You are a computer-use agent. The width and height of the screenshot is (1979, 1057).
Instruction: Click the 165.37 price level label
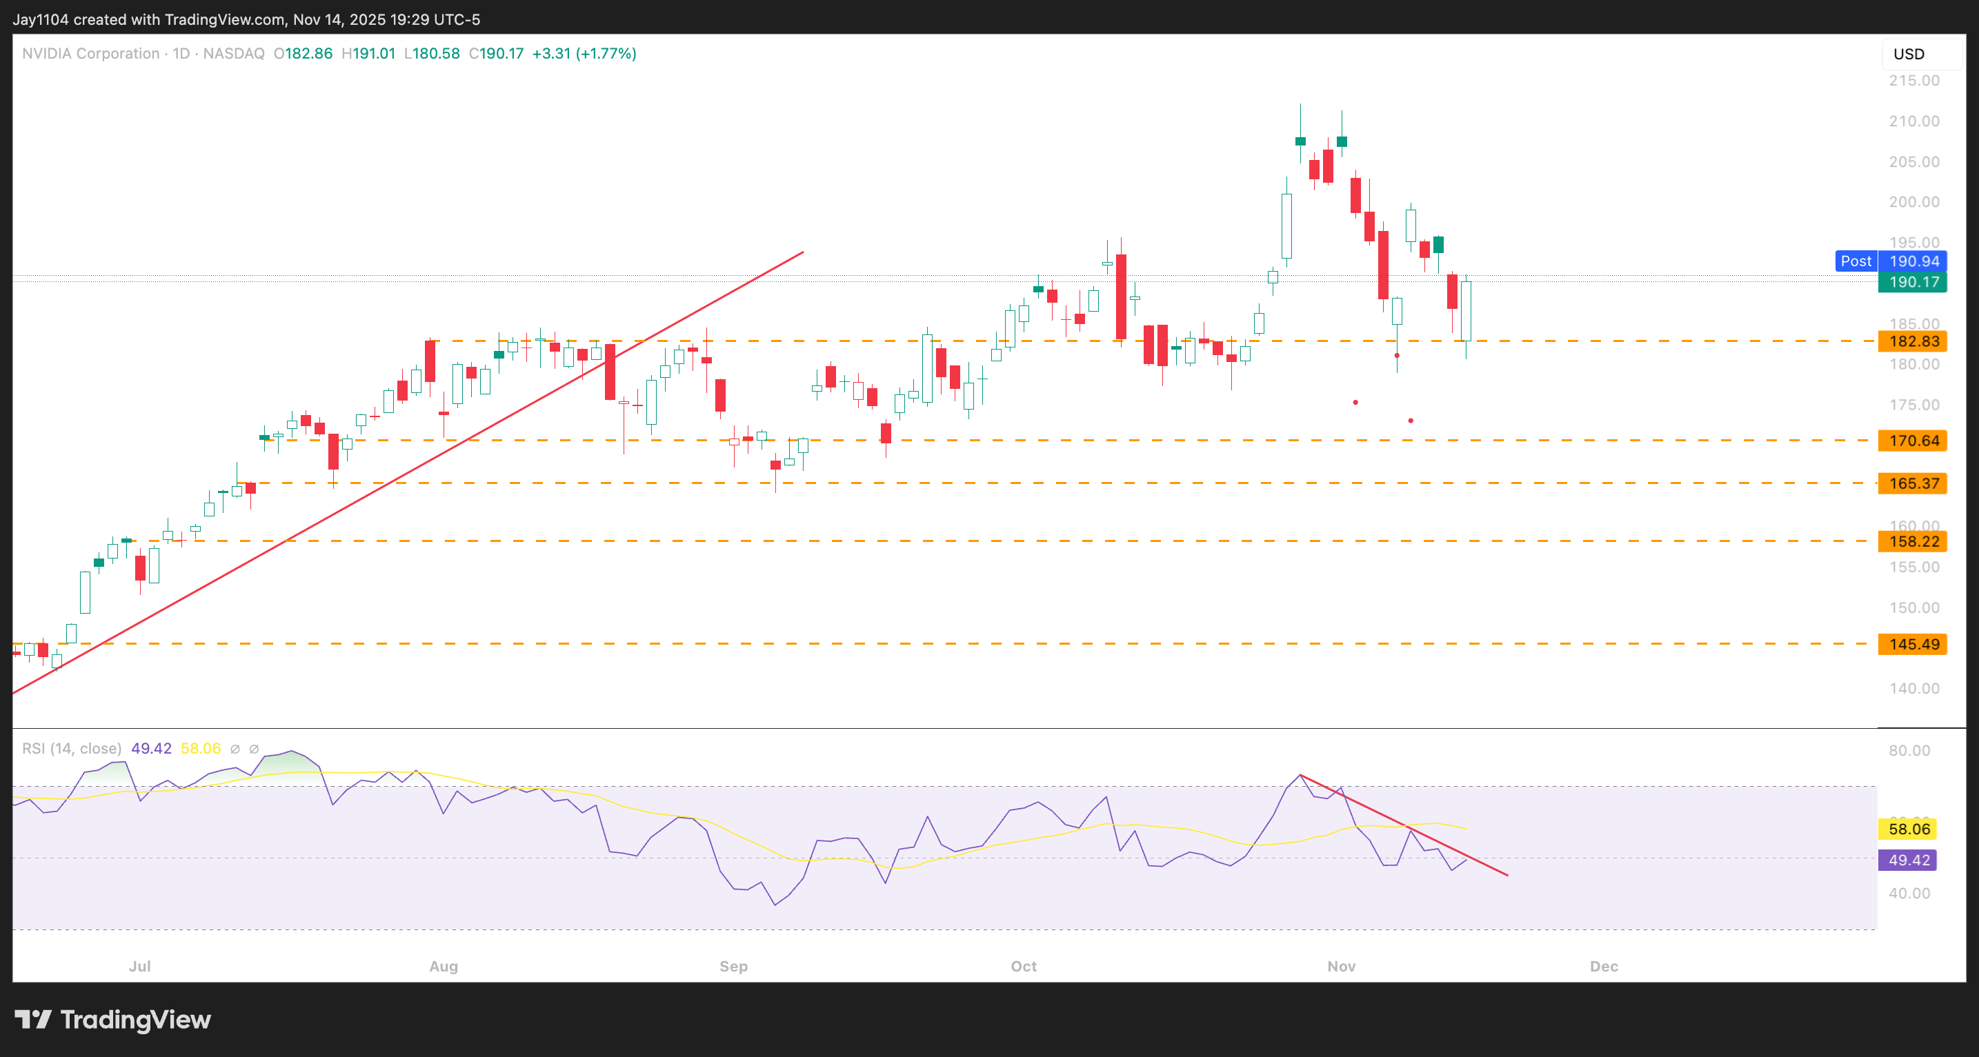click(x=1912, y=483)
